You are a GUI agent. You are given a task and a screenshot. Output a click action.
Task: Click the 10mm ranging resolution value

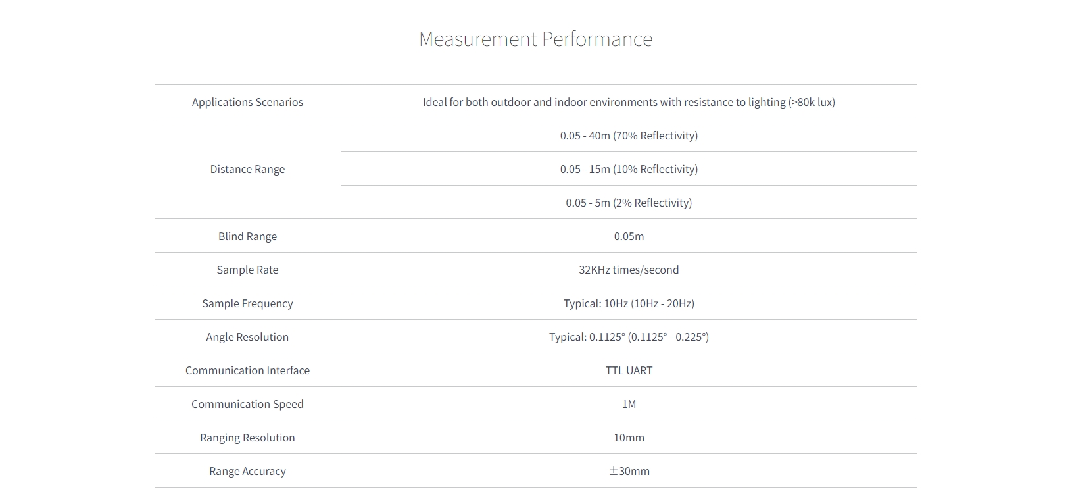pos(629,438)
